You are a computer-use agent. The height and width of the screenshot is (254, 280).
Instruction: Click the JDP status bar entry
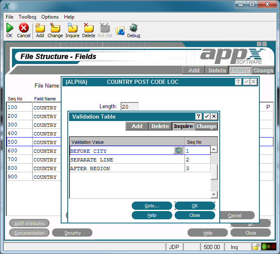(x=174, y=247)
